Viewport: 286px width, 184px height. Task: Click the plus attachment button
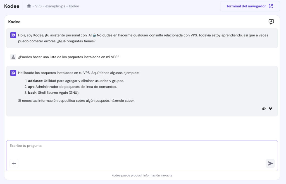(x=14, y=163)
